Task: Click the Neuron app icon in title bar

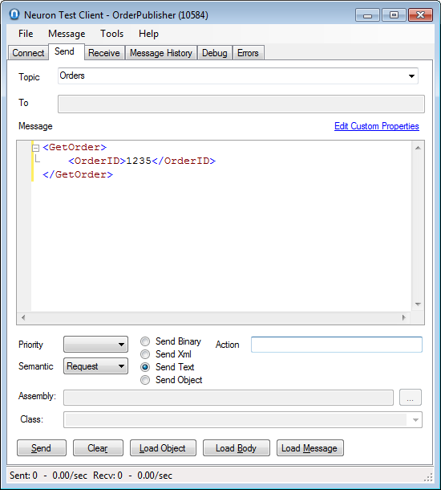Action: point(14,14)
